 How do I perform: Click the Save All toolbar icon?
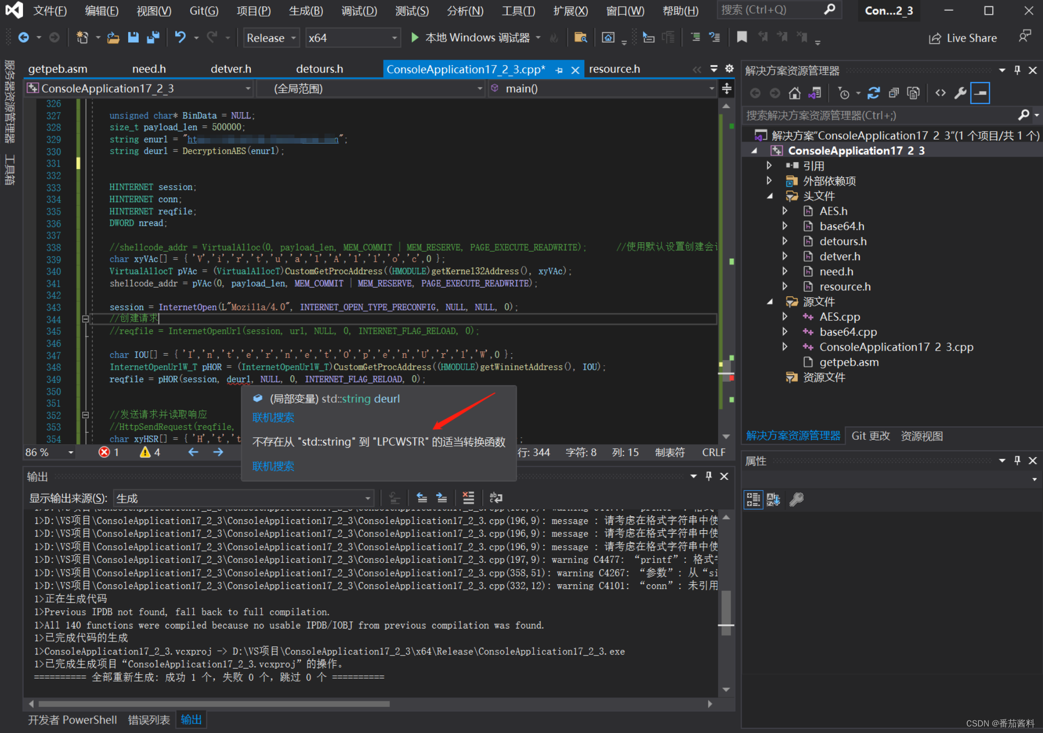(153, 38)
